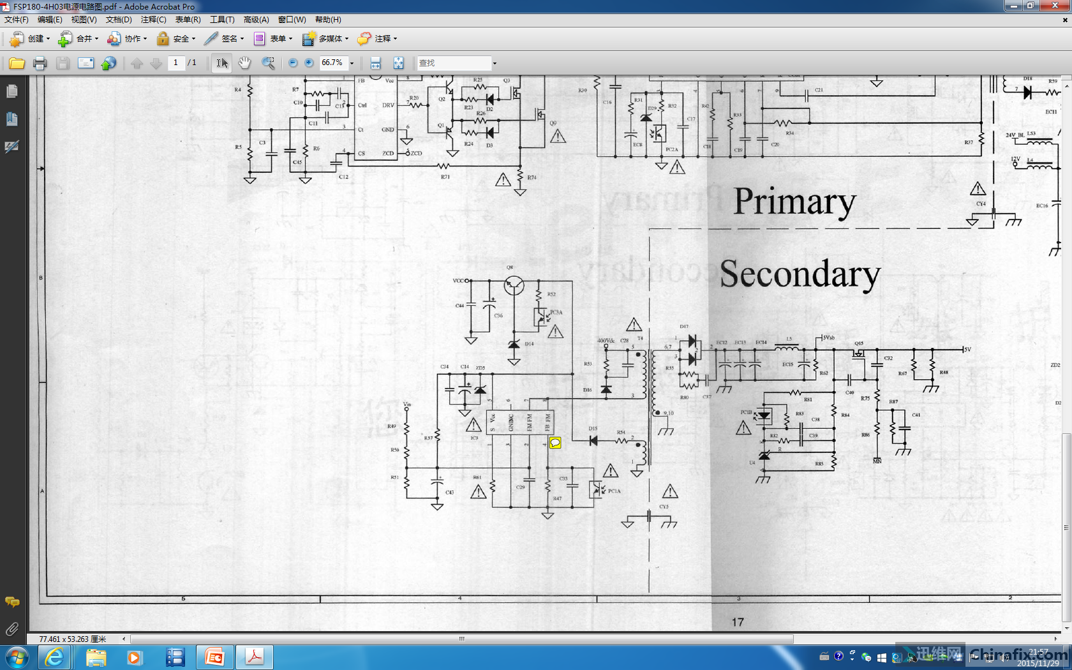
Task: Expand the 协作 (Collaborate) dropdown arrow
Action: [x=145, y=39]
